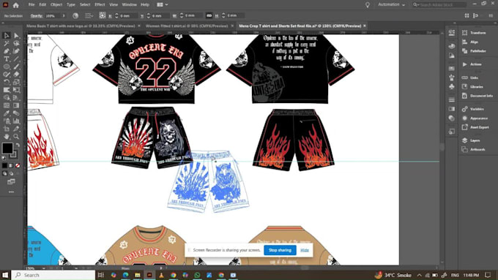Set paint type to Gradient
The image size is (498, 280).
click(11, 165)
